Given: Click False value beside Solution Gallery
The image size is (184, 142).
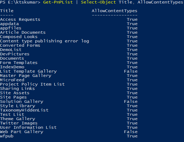Looking at the screenshot, I should pos(131,102).
